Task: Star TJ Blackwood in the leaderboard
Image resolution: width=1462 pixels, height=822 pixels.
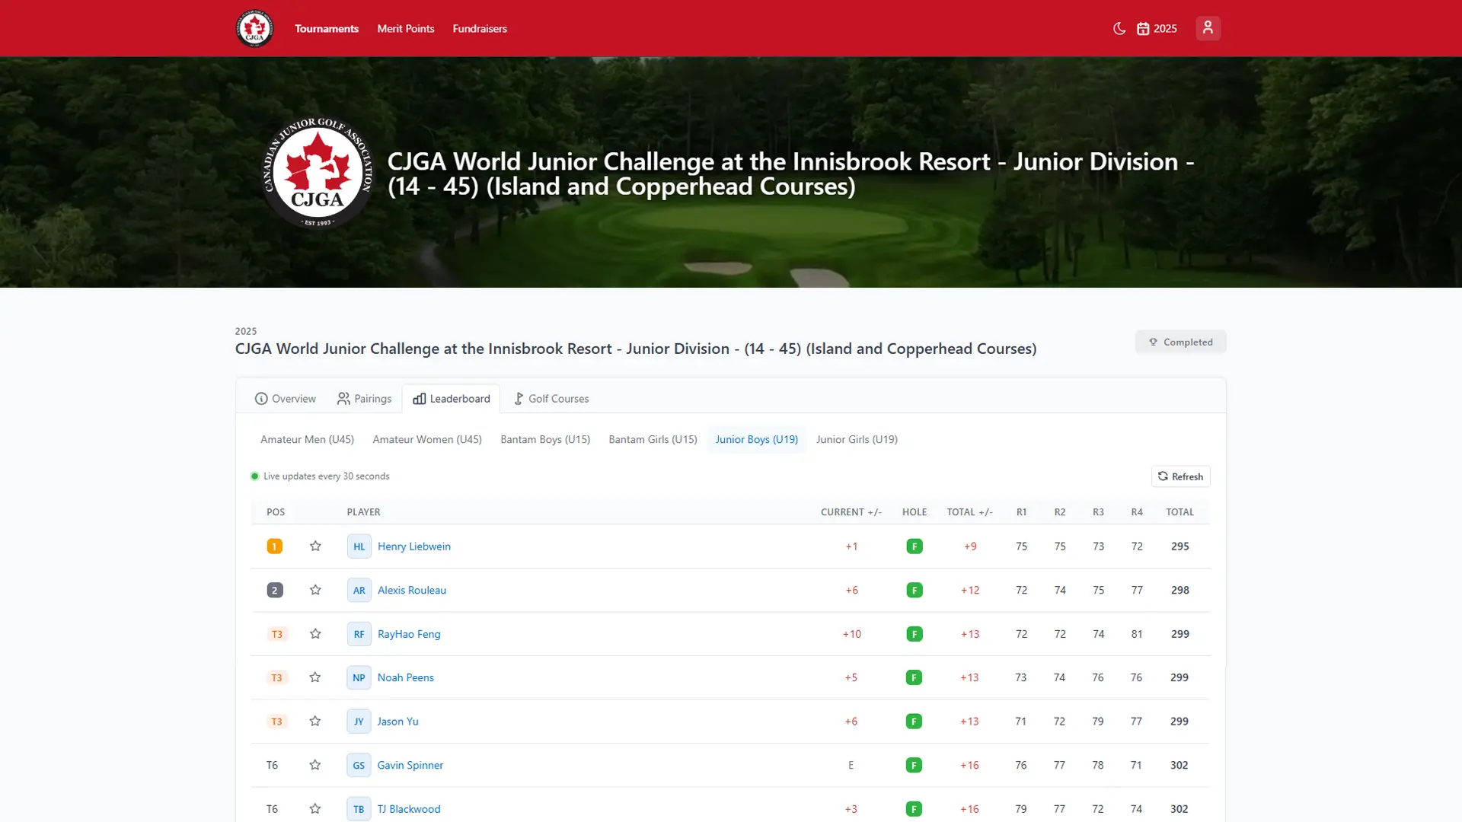Action: pos(315,809)
